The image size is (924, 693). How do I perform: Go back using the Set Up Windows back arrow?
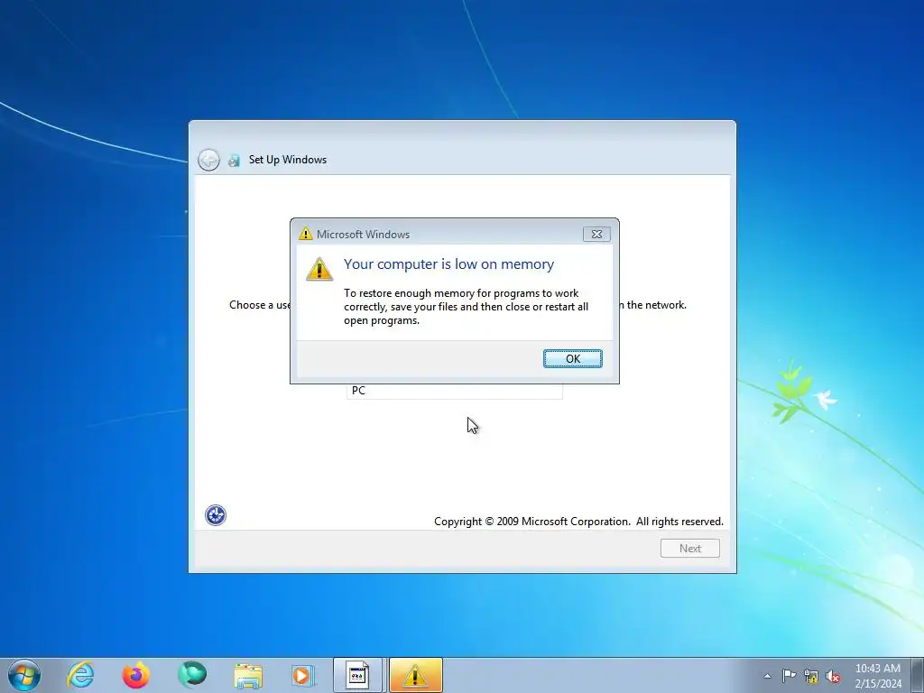[208, 160]
